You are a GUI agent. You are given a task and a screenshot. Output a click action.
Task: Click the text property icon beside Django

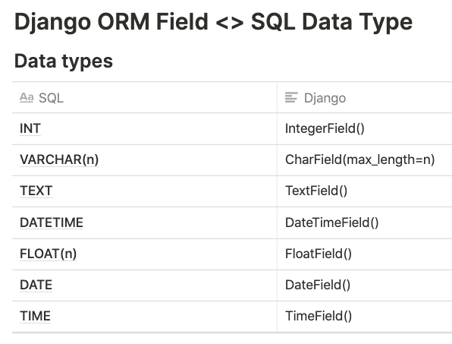pos(291,97)
